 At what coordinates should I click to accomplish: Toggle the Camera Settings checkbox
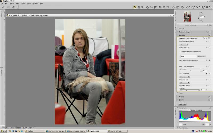210,32
